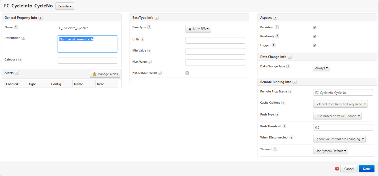This screenshot has width=379, height=176.
Task: Open the Push based on Value Change dropdown
Action: (337, 116)
